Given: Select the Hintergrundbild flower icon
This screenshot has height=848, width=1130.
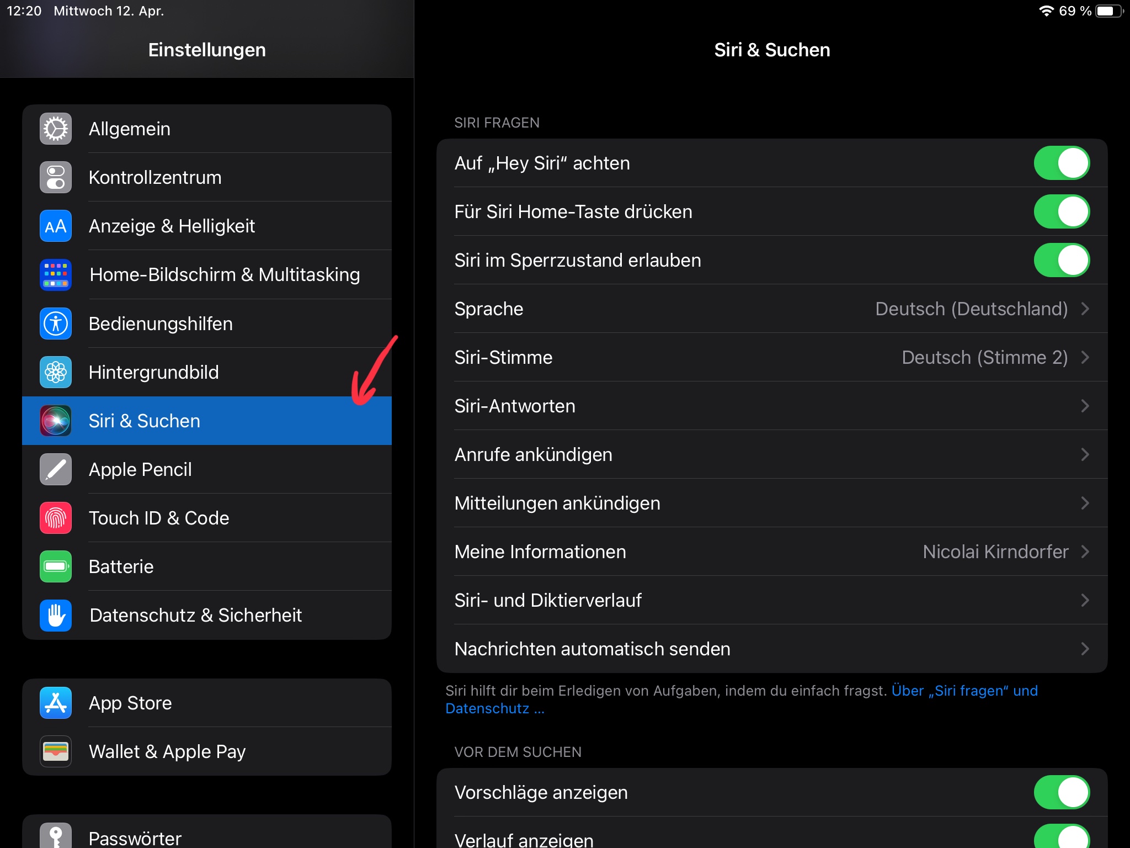Looking at the screenshot, I should click(56, 372).
